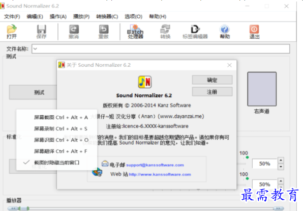Click the 重做 redo toolbar icon
The image size is (303, 211).
(104, 32)
